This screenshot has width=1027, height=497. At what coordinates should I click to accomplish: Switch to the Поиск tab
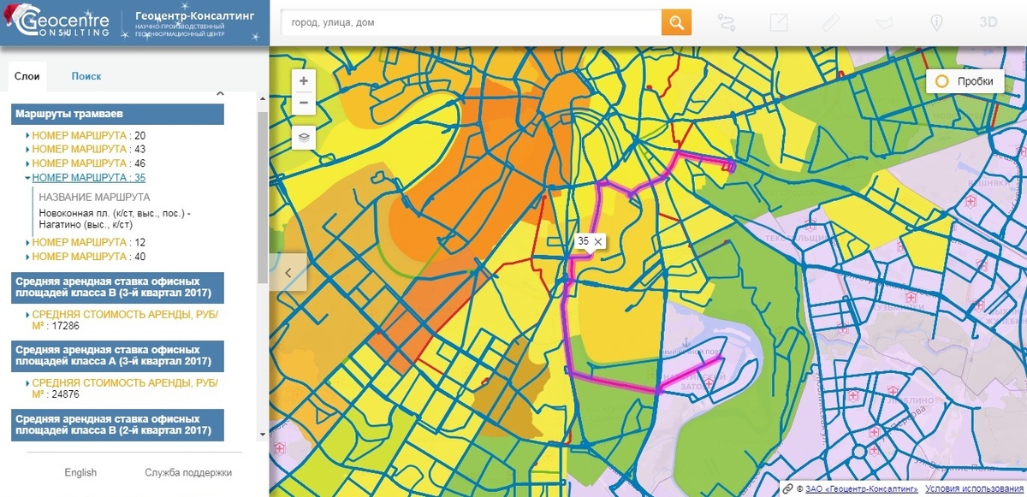(86, 76)
